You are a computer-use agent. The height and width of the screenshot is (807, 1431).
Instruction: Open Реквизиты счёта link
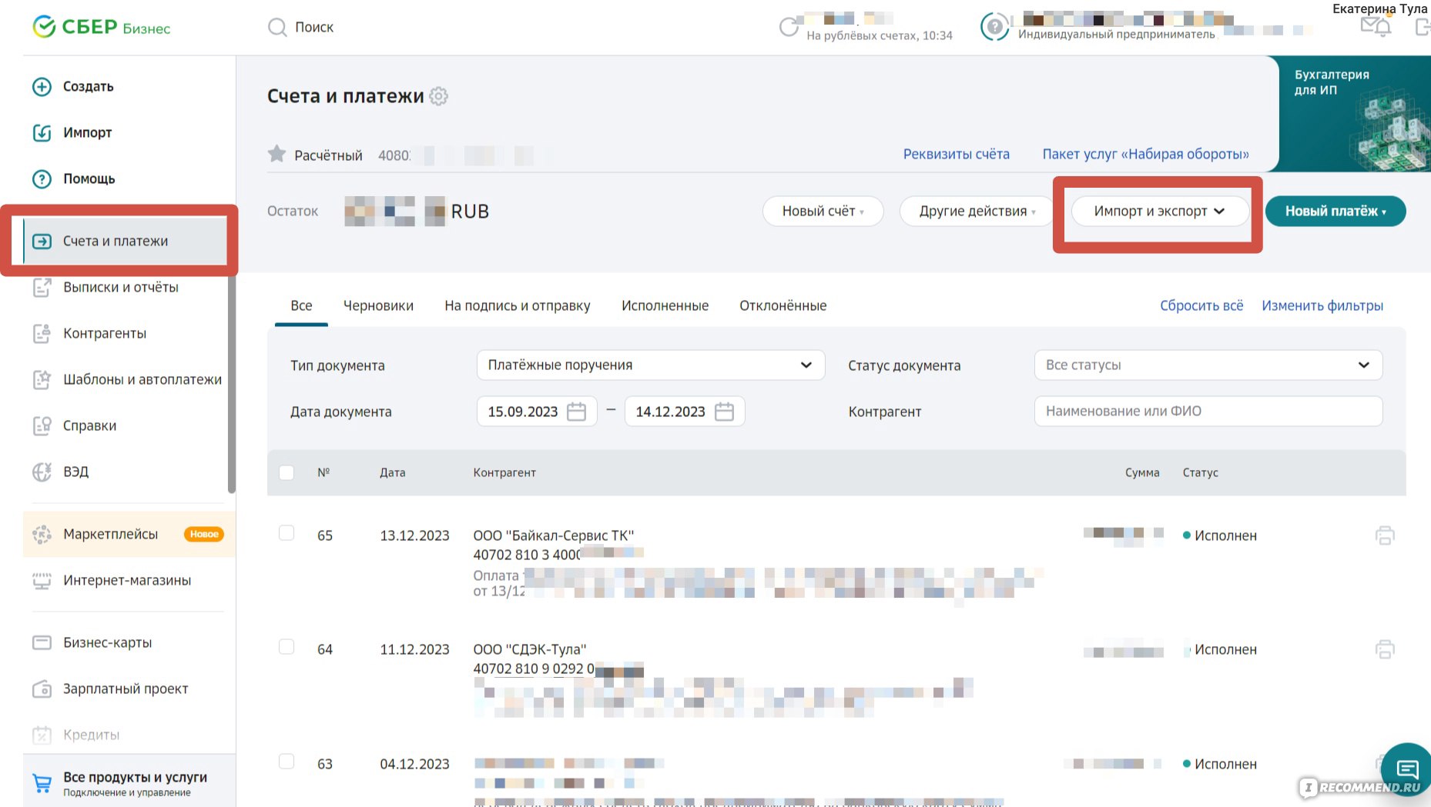click(956, 154)
